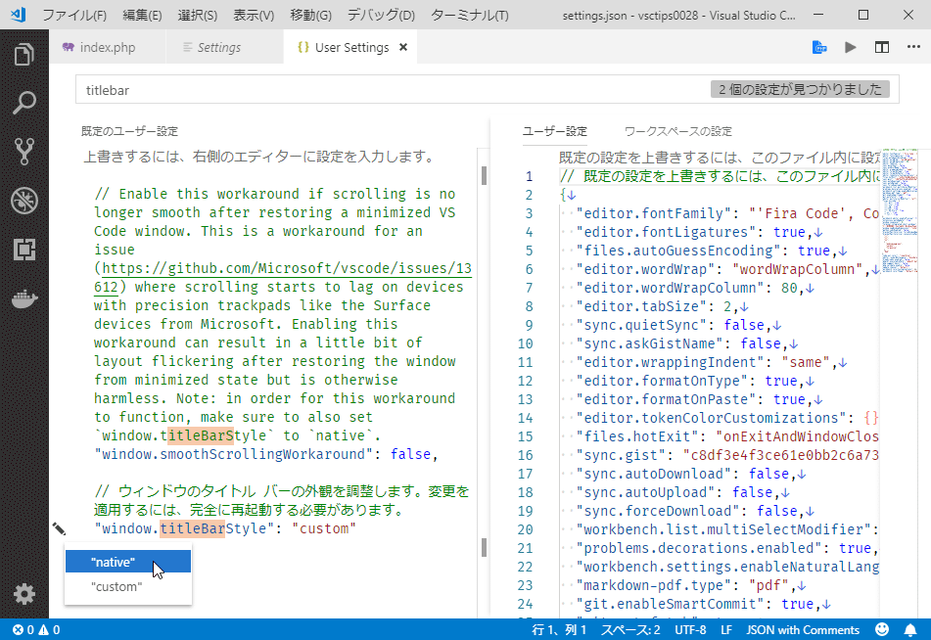Open settings via the gear icon
Viewport: 931px width, 640px height.
[x=24, y=594]
